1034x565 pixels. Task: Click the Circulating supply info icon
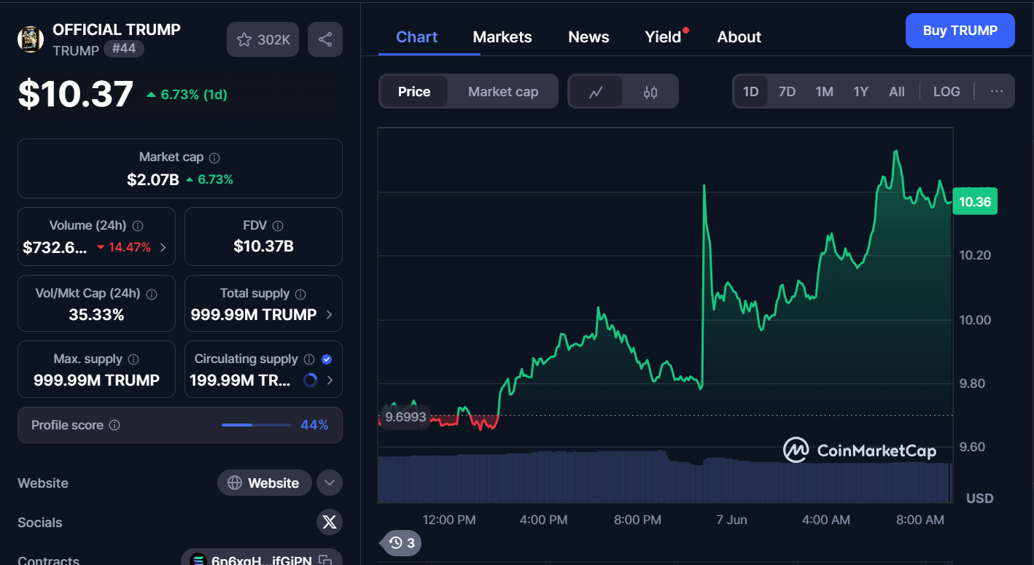(x=309, y=359)
